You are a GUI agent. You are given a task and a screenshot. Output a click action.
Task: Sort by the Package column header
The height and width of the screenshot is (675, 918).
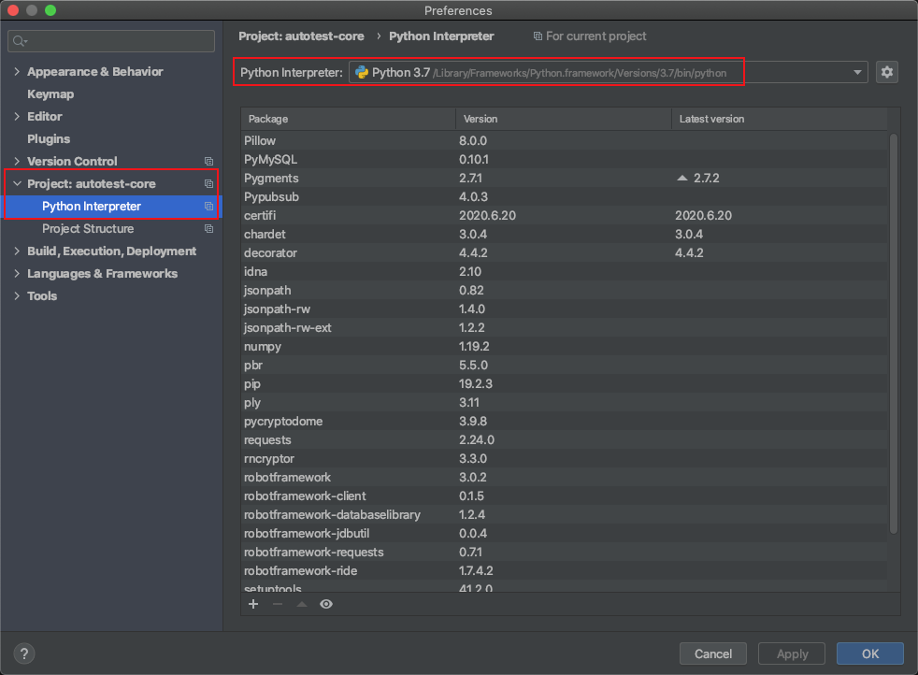click(349, 119)
